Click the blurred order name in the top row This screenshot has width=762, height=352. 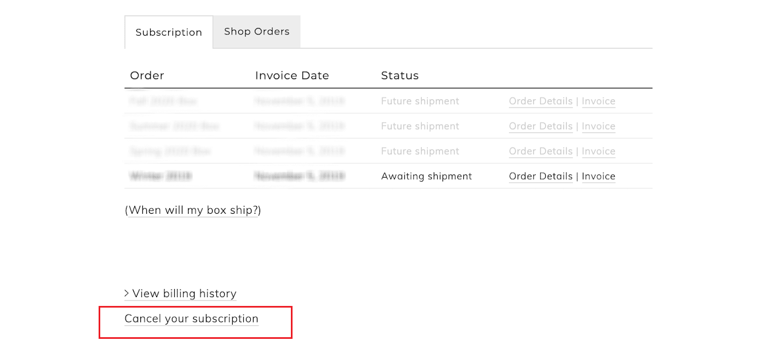[163, 101]
